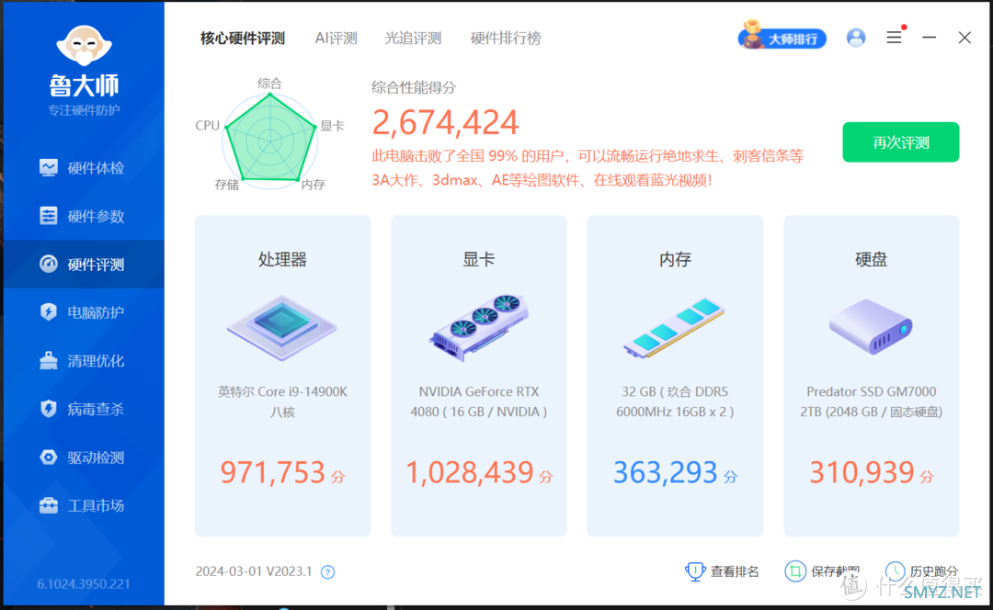The width and height of the screenshot is (993, 610).
Task: Click the 查看排名 link
Action: 735,571
